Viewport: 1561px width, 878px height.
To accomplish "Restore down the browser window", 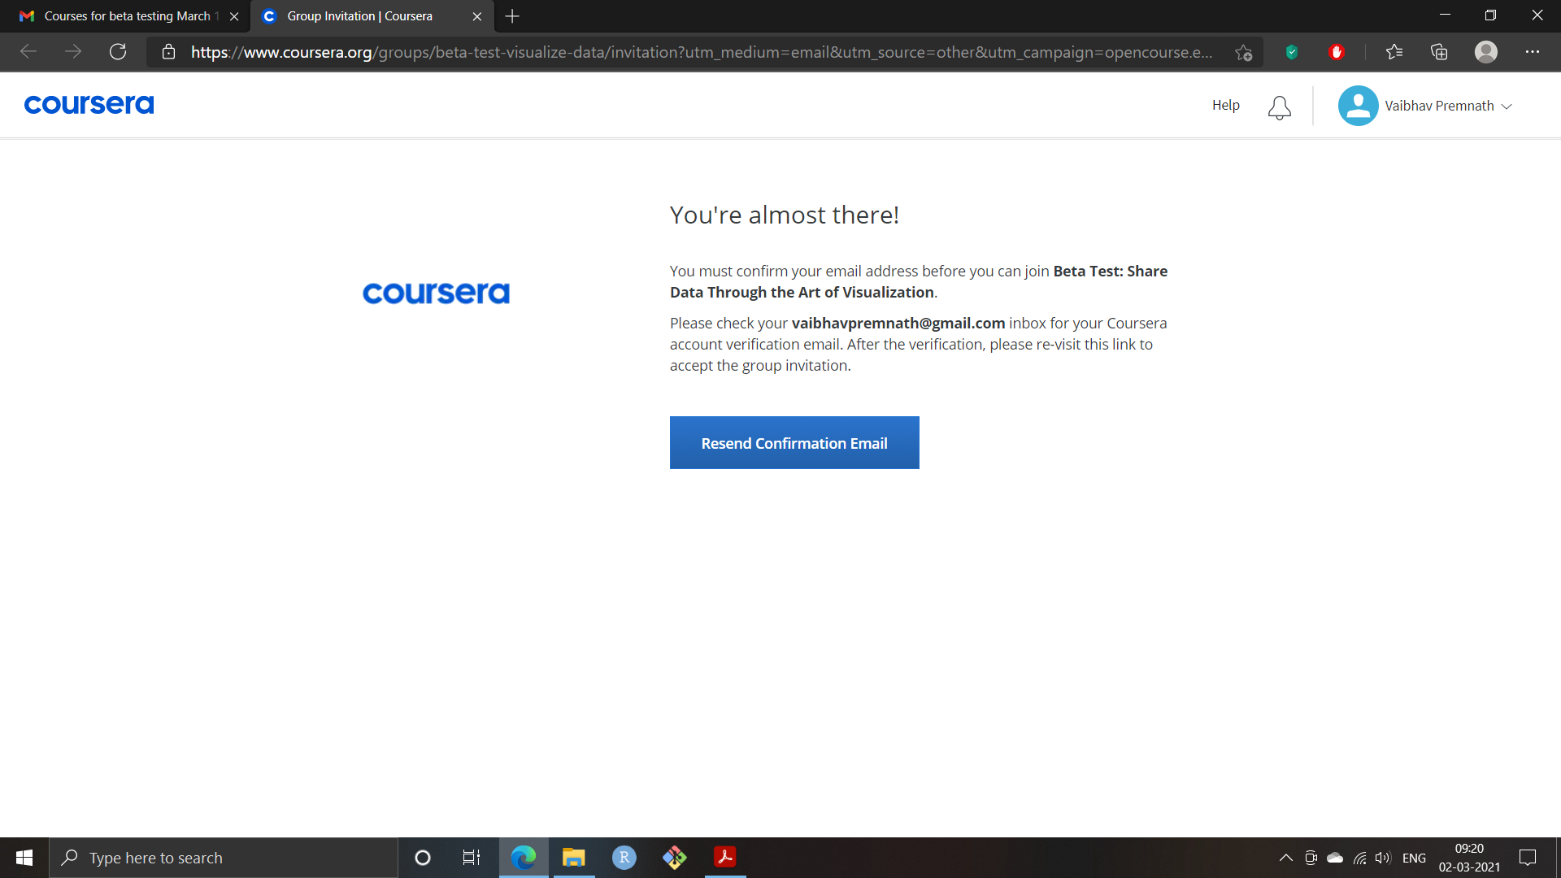I will point(1490,15).
